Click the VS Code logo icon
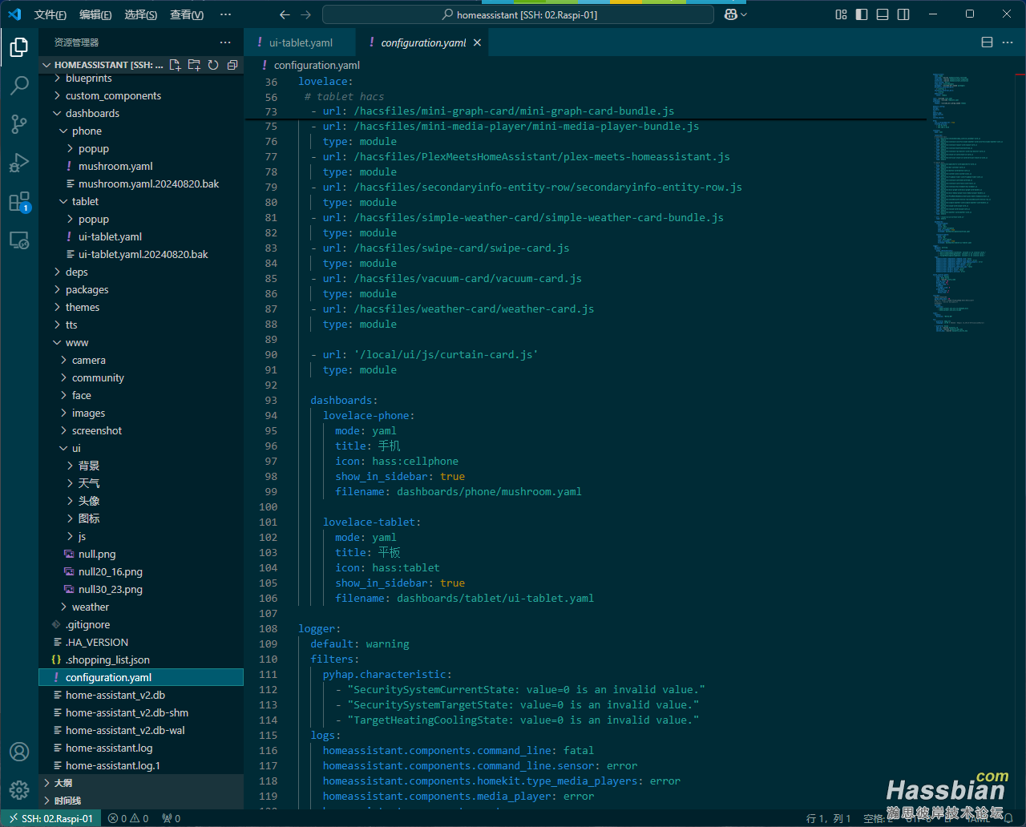 coord(14,14)
